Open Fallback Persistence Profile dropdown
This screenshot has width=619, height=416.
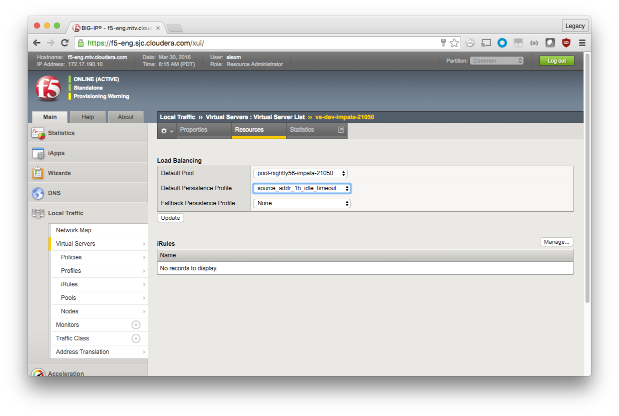coord(301,203)
